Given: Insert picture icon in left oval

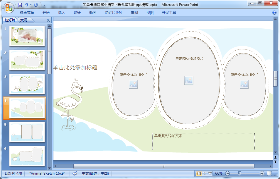Looking at the screenshot, I should [x=133, y=84].
